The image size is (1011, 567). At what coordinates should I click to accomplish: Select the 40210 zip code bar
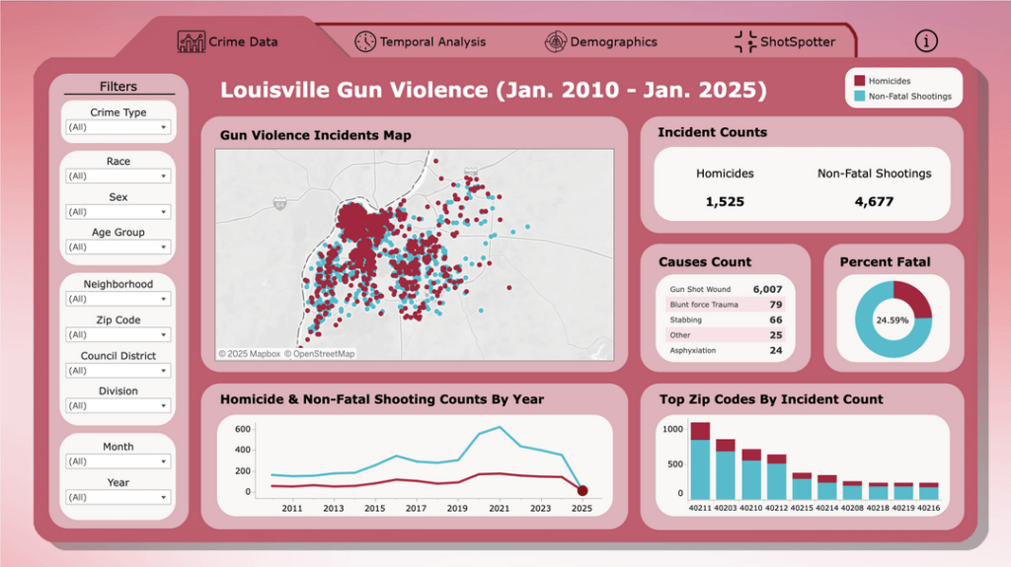pos(751,474)
